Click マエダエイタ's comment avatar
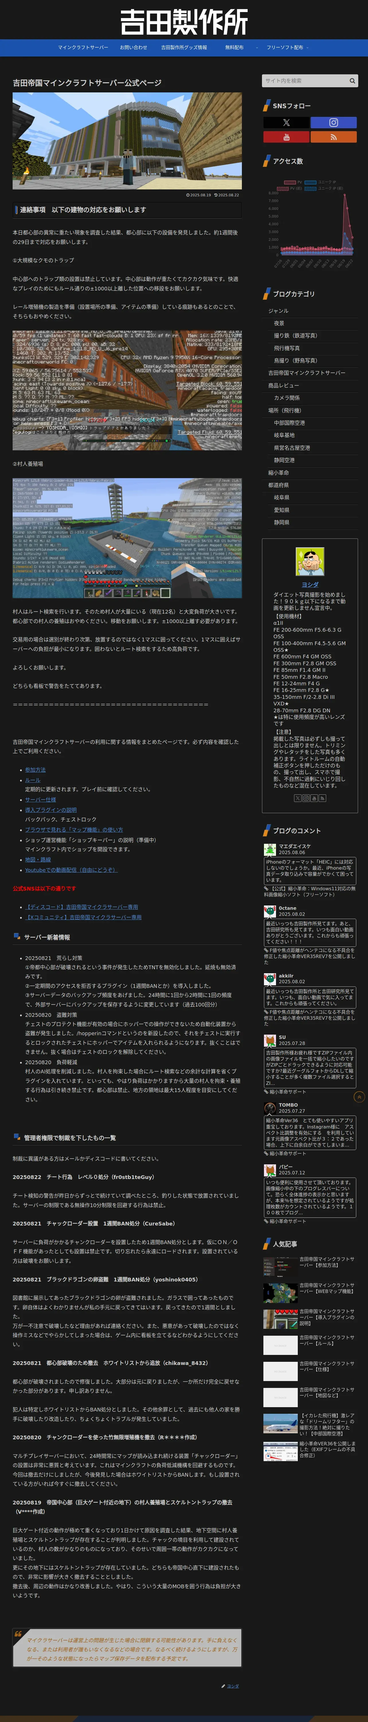The height and width of the screenshot is (1722, 368). (270, 850)
